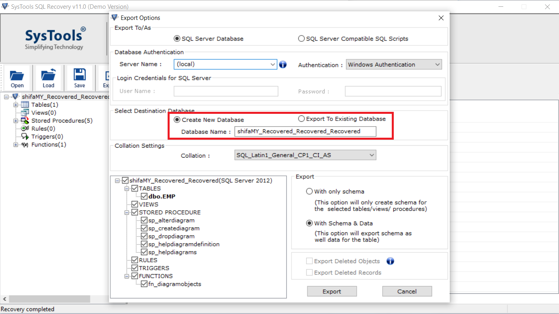Click the User Name input field
Viewport: 559px width, 314px height.
click(226, 91)
